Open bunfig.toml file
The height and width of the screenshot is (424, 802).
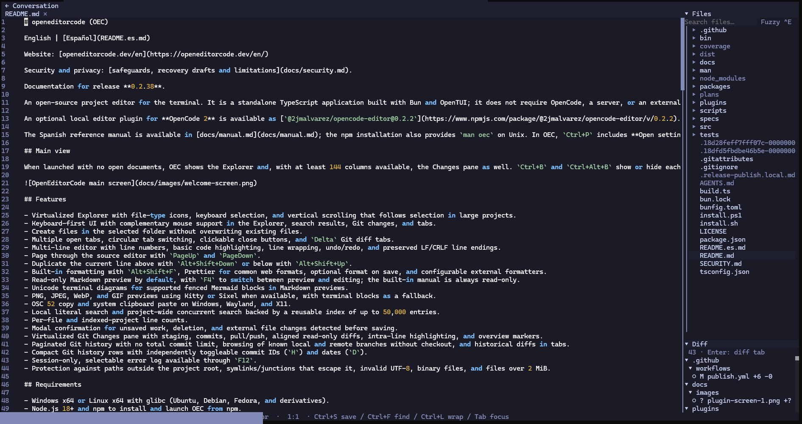721,207
